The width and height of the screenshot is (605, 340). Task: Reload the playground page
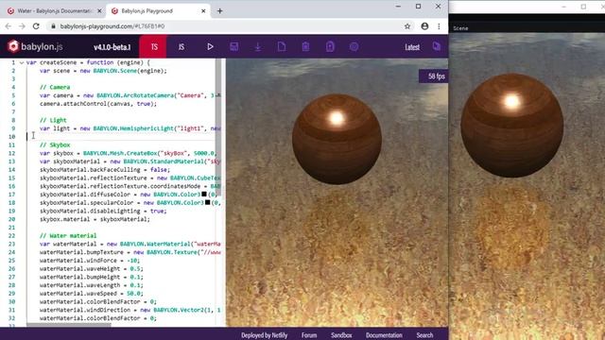coord(36,26)
